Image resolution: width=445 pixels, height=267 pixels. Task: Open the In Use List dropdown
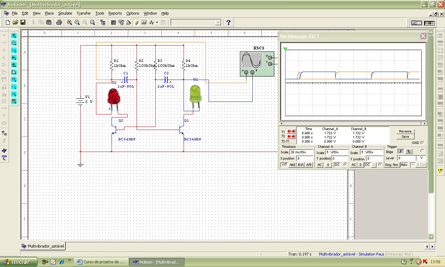click(x=218, y=23)
